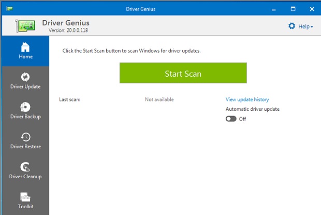Open the Driver Update section

(25, 81)
